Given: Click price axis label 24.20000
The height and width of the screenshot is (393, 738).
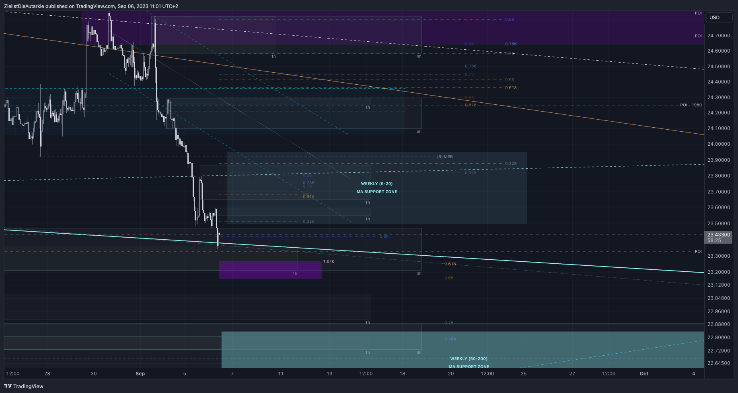Looking at the screenshot, I should point(719,113).
